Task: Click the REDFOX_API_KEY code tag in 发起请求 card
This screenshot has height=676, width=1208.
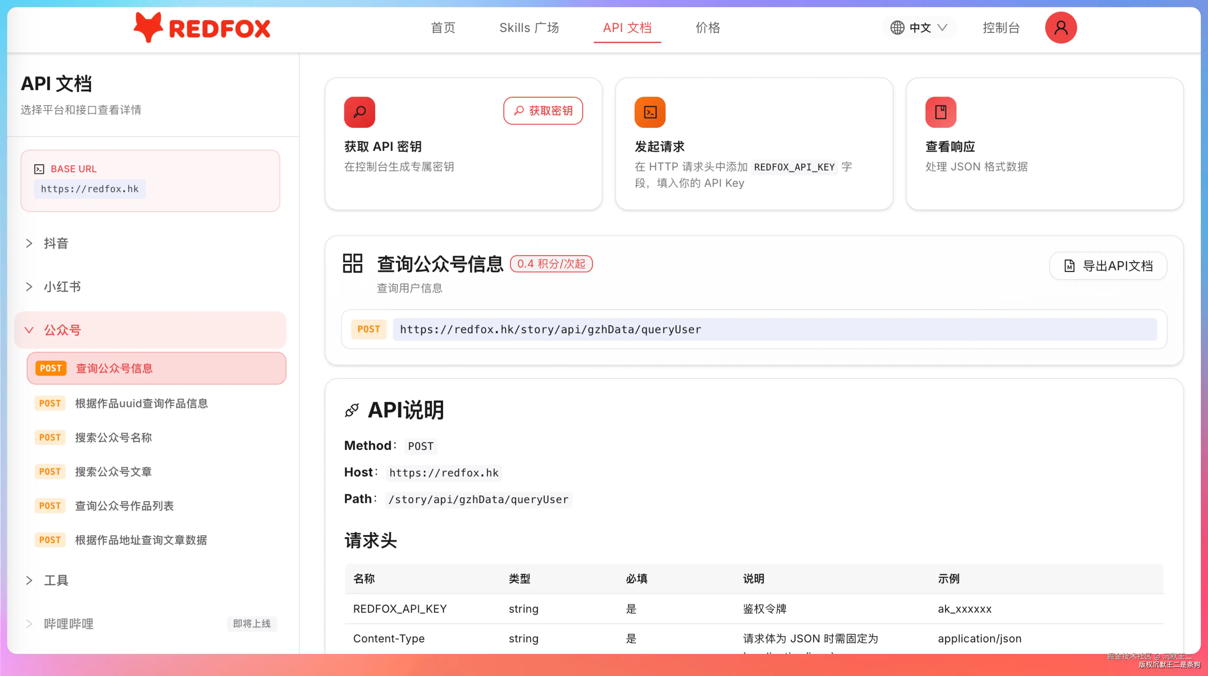Action: pyautogui.click(x=794, y=167)
